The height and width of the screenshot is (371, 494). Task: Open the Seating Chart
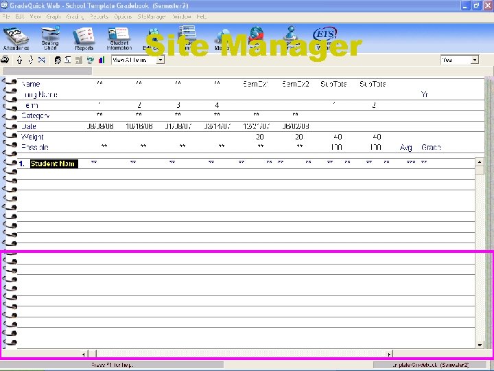(x=50, y=38)
